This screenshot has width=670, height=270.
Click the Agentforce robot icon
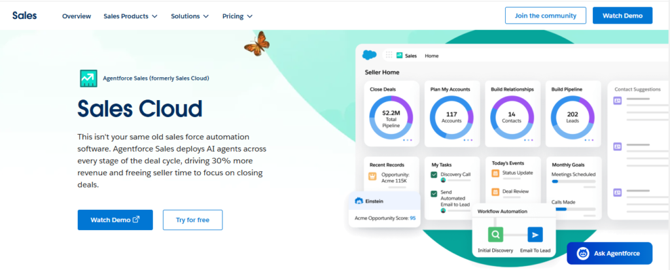tap(583, 254)
